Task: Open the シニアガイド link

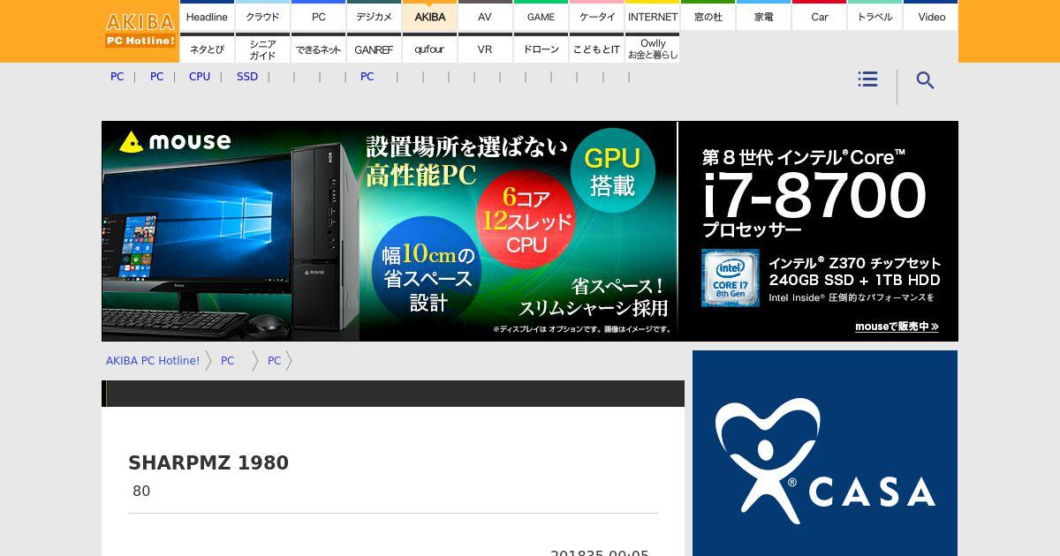Action: (x=262, y=49)
